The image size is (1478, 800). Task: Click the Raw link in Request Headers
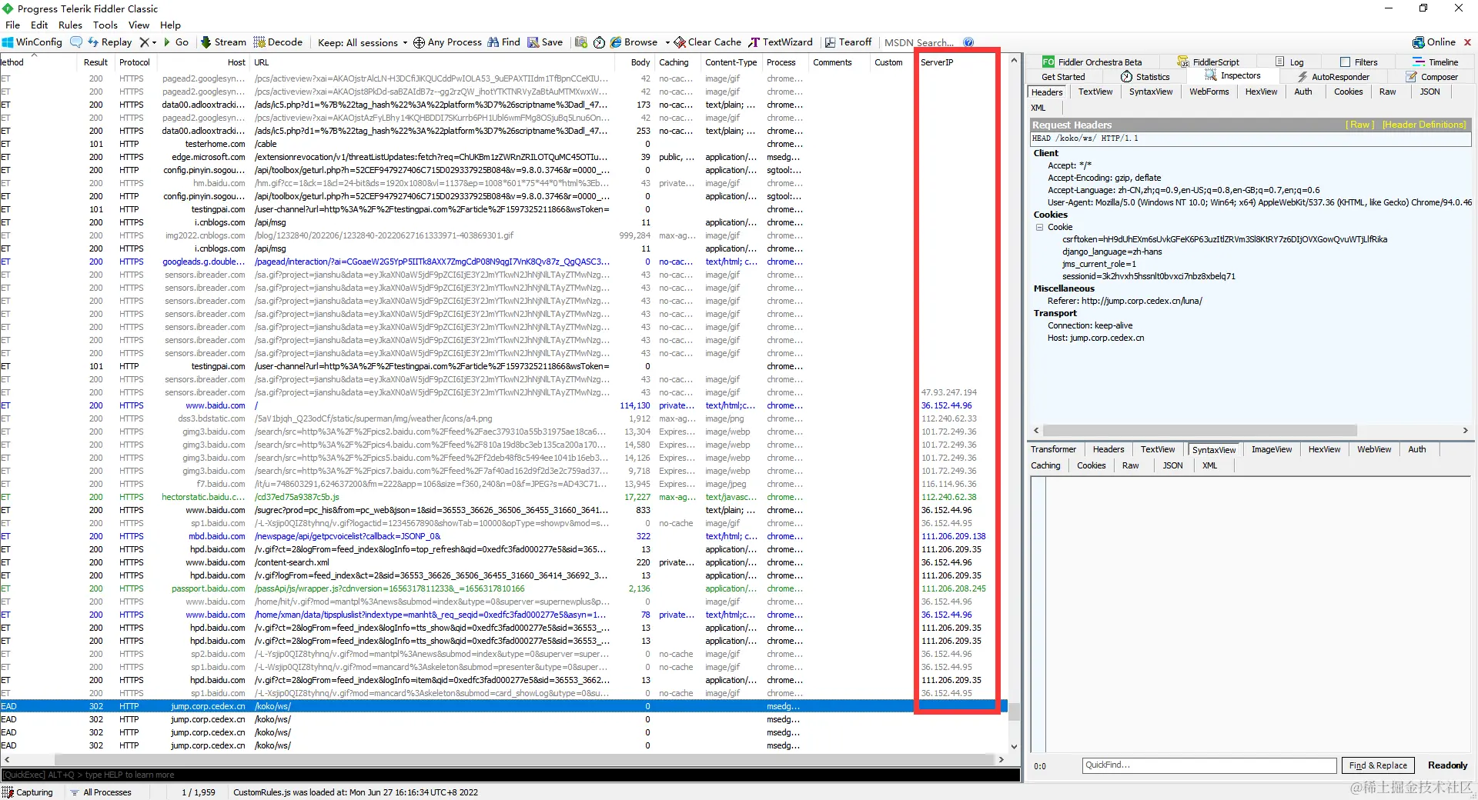pos(1359,125)
